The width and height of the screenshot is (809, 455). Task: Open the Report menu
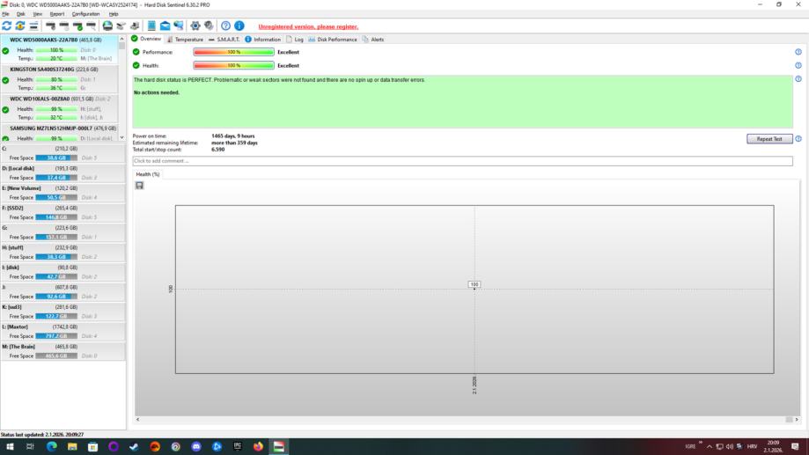pos(57,14)
